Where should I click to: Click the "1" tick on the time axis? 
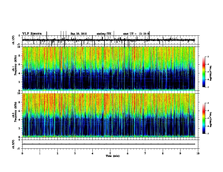pyautogui.click(x=40, y=153)
